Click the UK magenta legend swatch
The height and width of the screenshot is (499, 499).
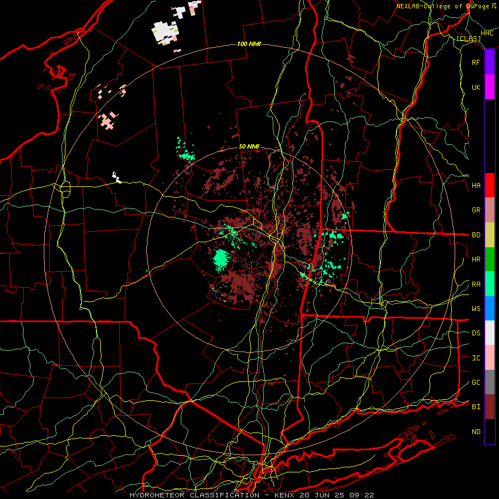pyautogui.click(x=490, y=87)
